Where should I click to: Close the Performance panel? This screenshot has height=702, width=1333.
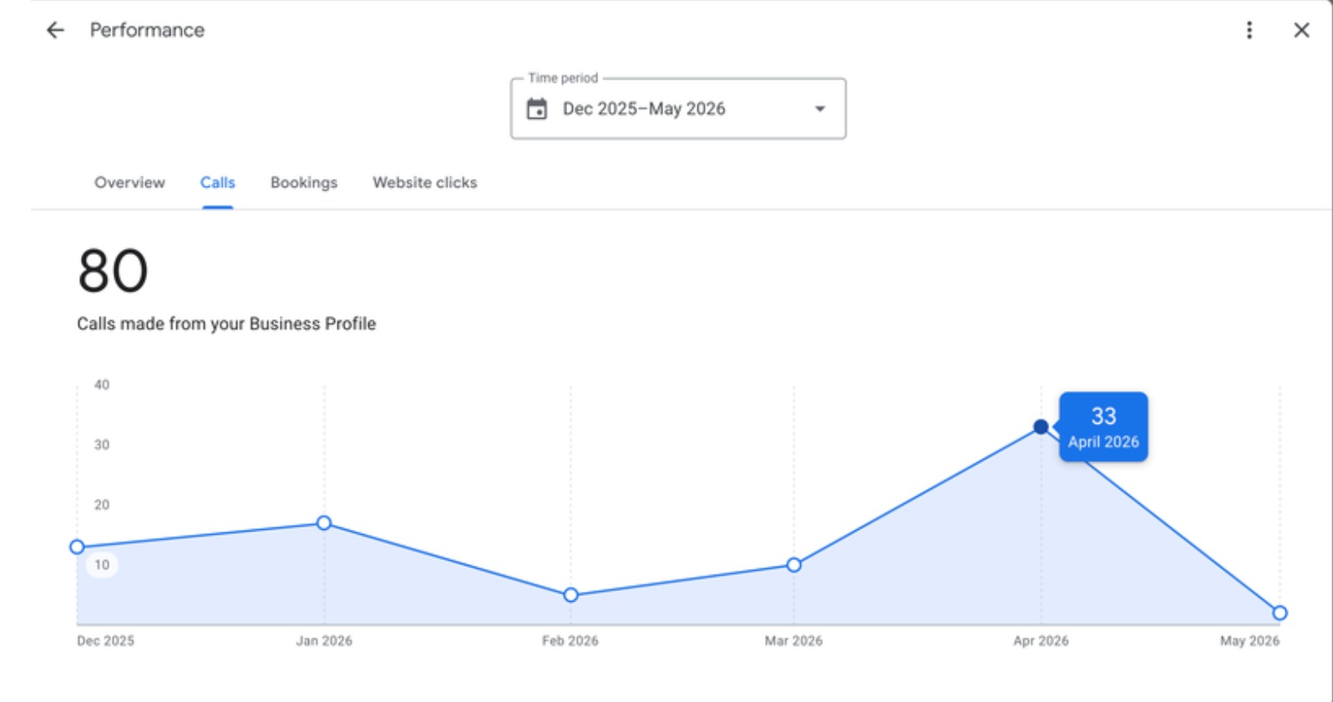1301,30
